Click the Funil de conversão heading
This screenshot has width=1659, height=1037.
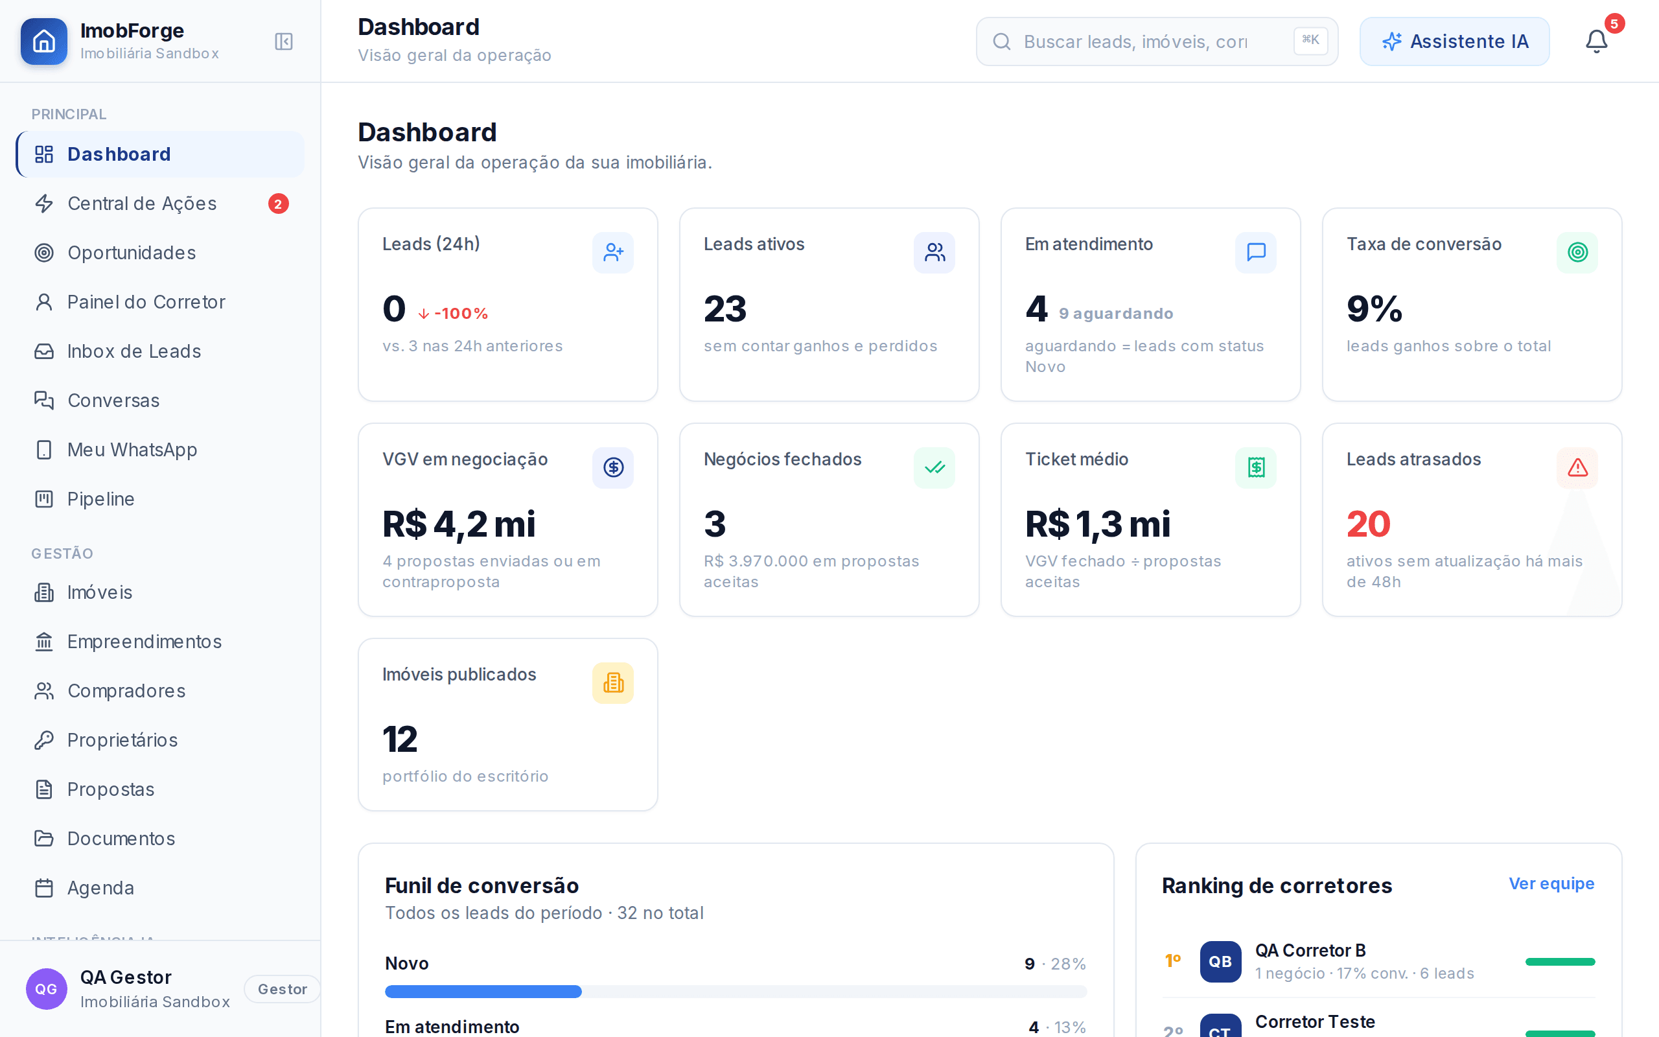point(482,885)
